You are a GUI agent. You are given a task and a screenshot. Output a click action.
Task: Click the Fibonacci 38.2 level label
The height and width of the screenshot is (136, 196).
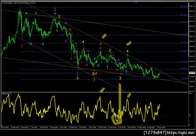click(184, 51)
